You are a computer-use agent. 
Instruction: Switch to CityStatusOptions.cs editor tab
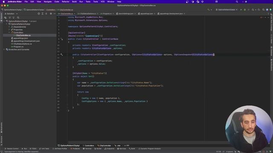point(88,14)
